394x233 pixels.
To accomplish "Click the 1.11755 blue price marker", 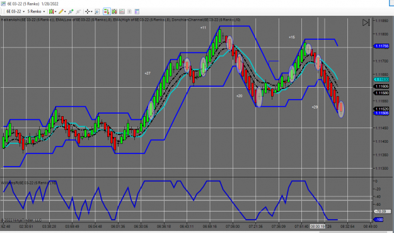I will (381, 46).
